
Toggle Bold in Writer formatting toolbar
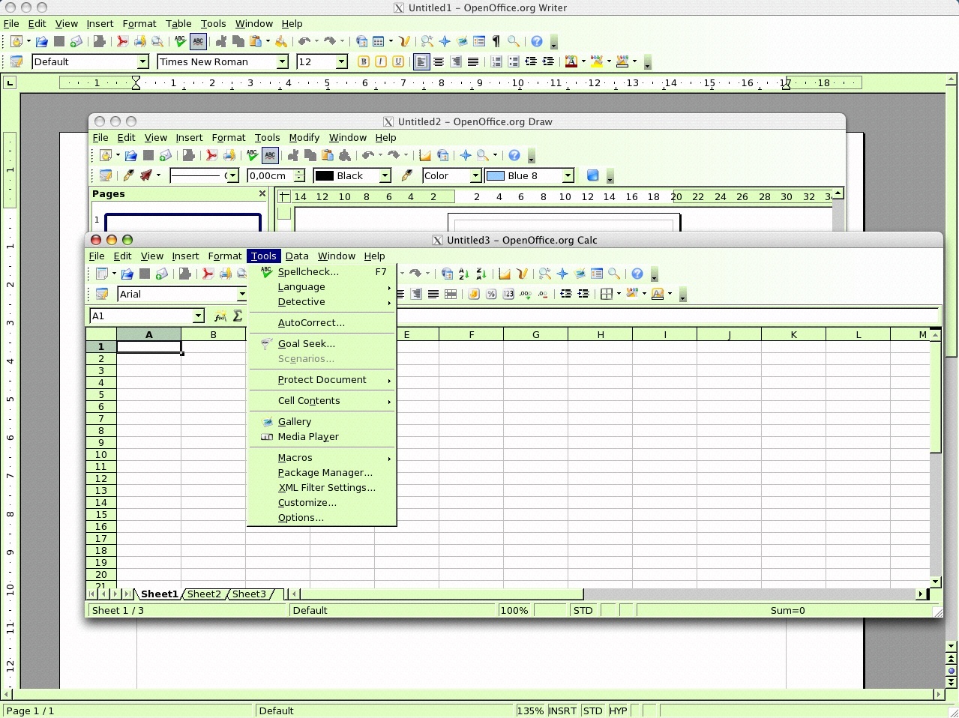364,62
